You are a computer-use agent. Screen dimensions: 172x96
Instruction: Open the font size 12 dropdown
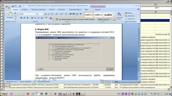(43, 14)
